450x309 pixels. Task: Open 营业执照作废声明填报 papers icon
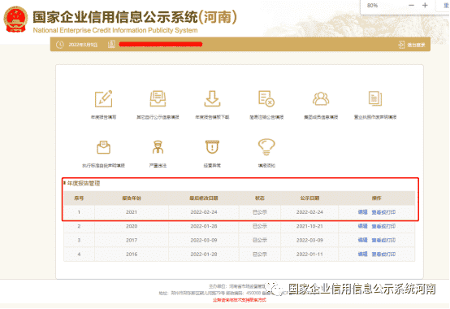(x=374, y=98)
